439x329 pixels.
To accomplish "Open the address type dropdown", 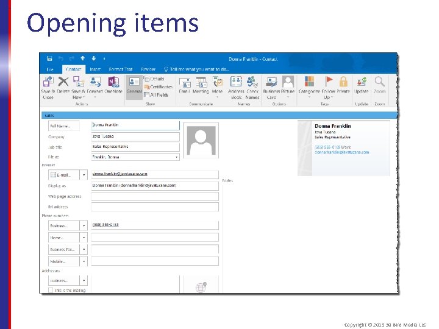I will (x=84, y=280).
